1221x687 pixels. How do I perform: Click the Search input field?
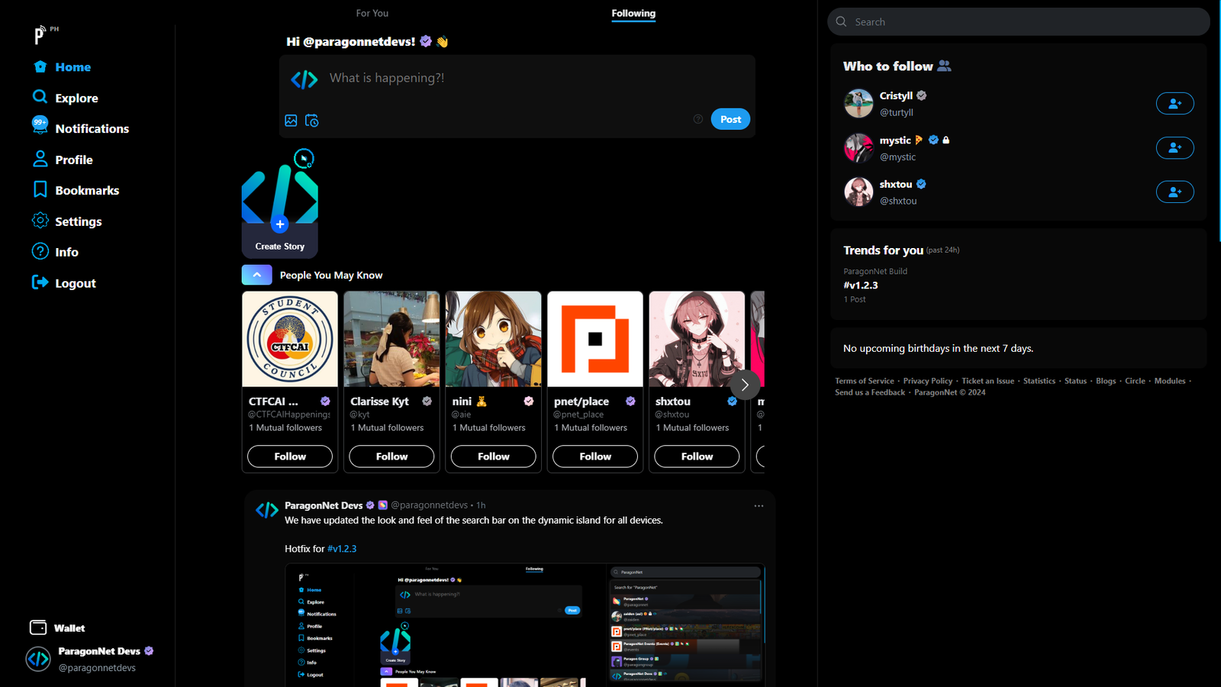pos(1023,22)
